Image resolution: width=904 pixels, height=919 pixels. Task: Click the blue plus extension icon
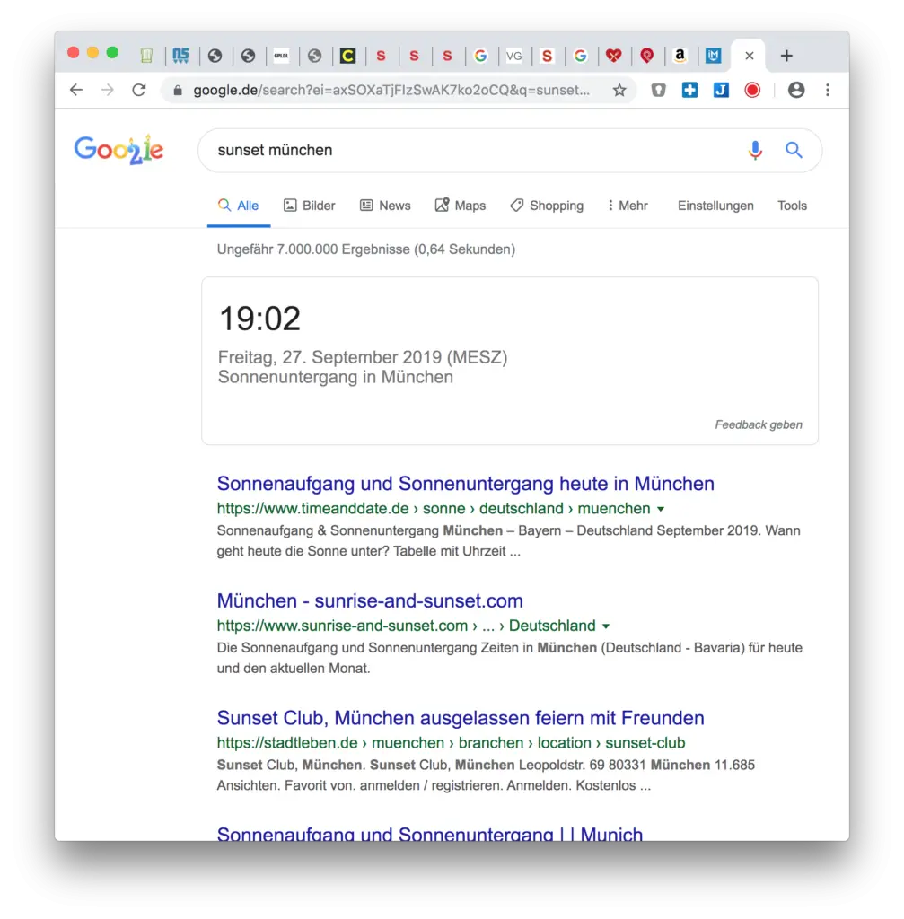pyautogui.click(x=689, y=90)
